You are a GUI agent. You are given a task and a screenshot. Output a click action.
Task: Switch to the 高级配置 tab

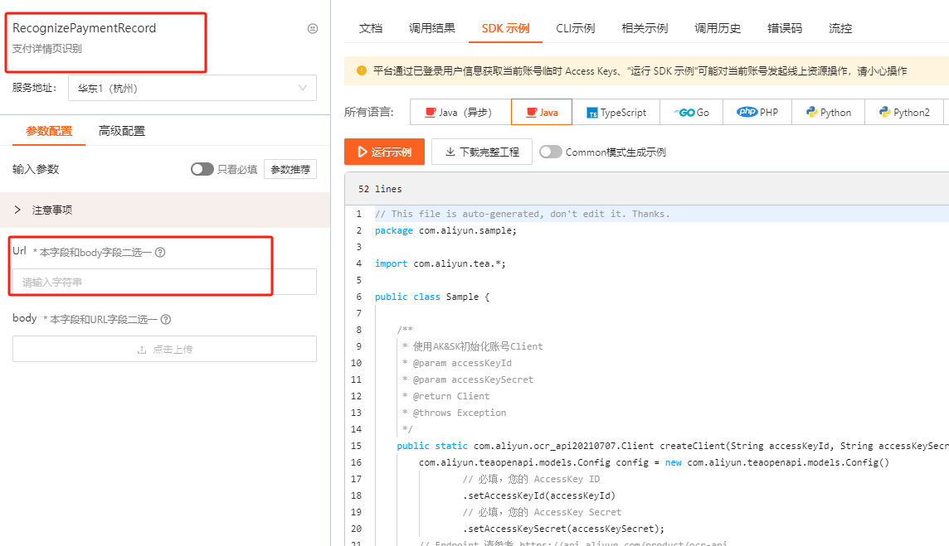(122, 131)
